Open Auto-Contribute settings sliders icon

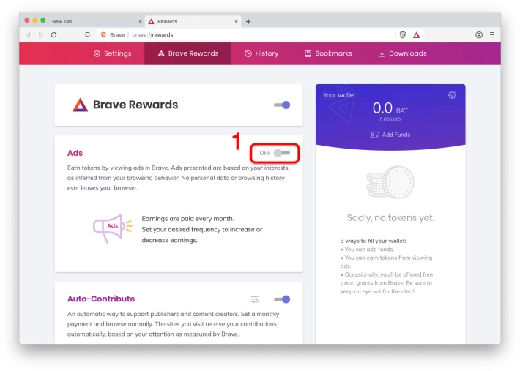coord(255,299)
